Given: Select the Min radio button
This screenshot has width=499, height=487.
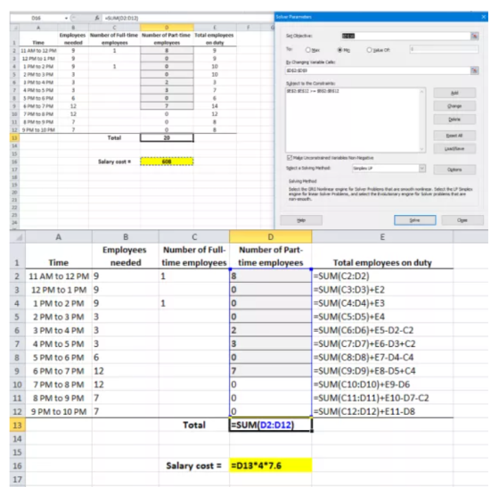Looking at the screenshot, I should 339,50.
